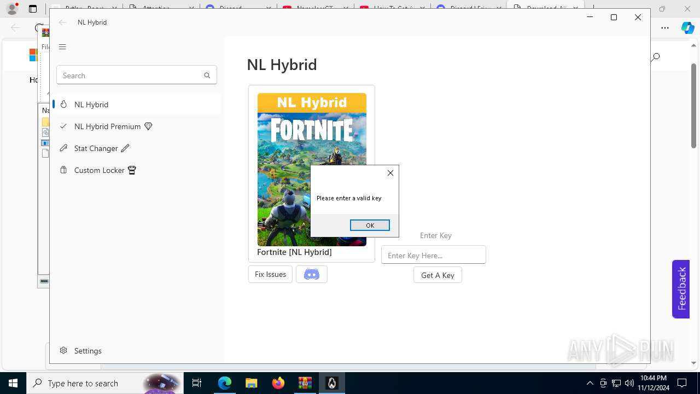Click the Fix Issues button
The image size is (700, 394).
click(270, 274)
